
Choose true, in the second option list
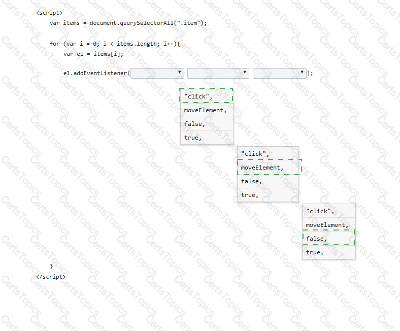[268, 195]
